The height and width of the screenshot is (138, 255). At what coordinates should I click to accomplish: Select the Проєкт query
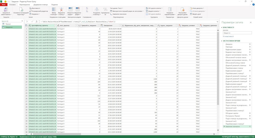point(12,24)
